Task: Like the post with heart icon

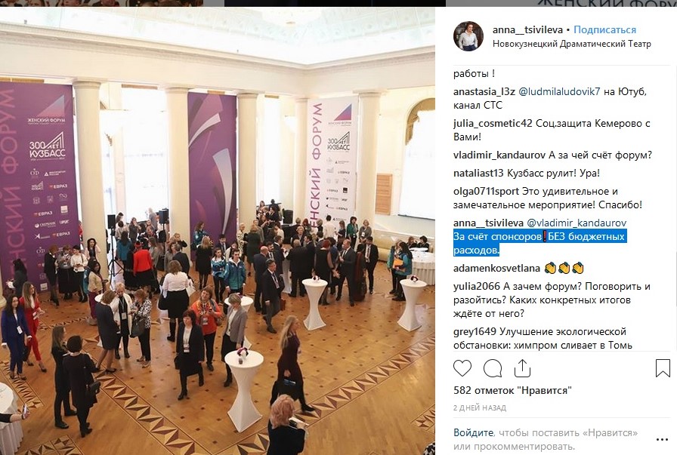Action: pyautogui.click(x=462, y=368)
